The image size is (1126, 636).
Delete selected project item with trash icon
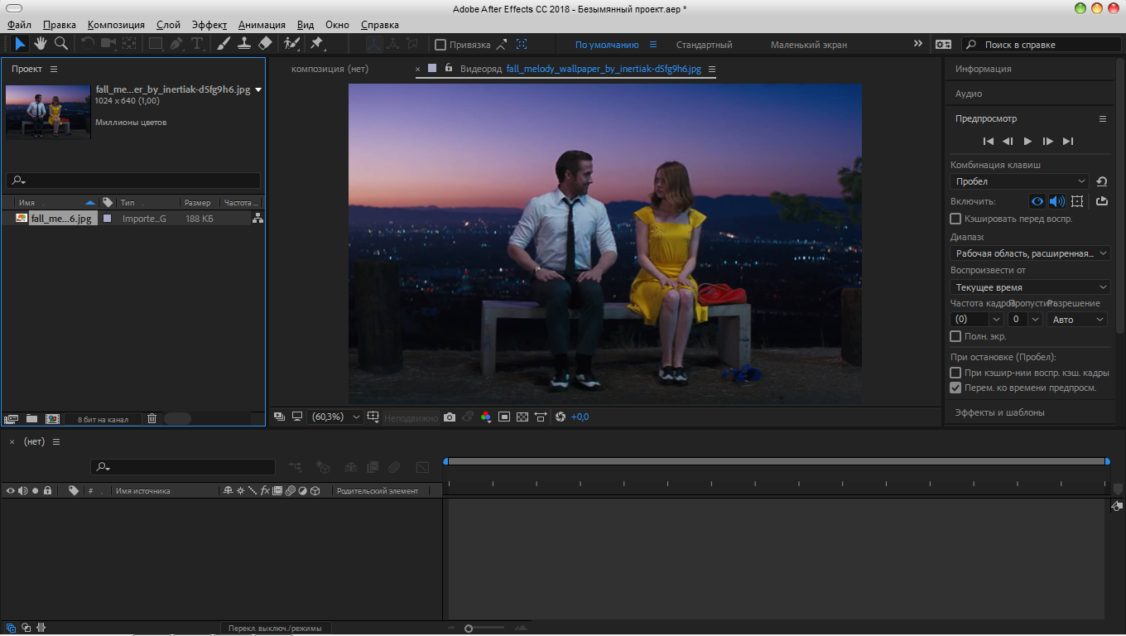click(152, 419)
